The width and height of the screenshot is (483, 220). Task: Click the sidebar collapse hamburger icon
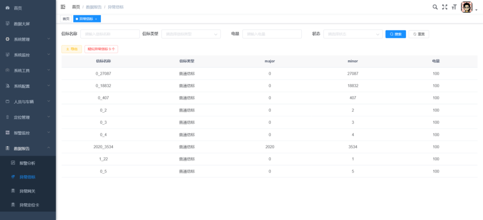pyautogui.click(x=63, y=7)
